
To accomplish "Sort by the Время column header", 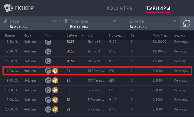I will (10, 35).
